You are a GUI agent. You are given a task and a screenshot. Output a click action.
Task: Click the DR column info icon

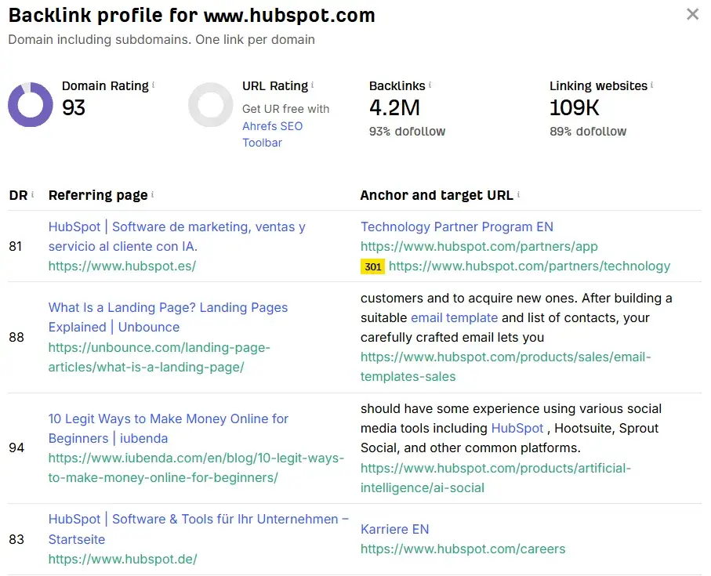pyautogui.click(x=33, y=194)
